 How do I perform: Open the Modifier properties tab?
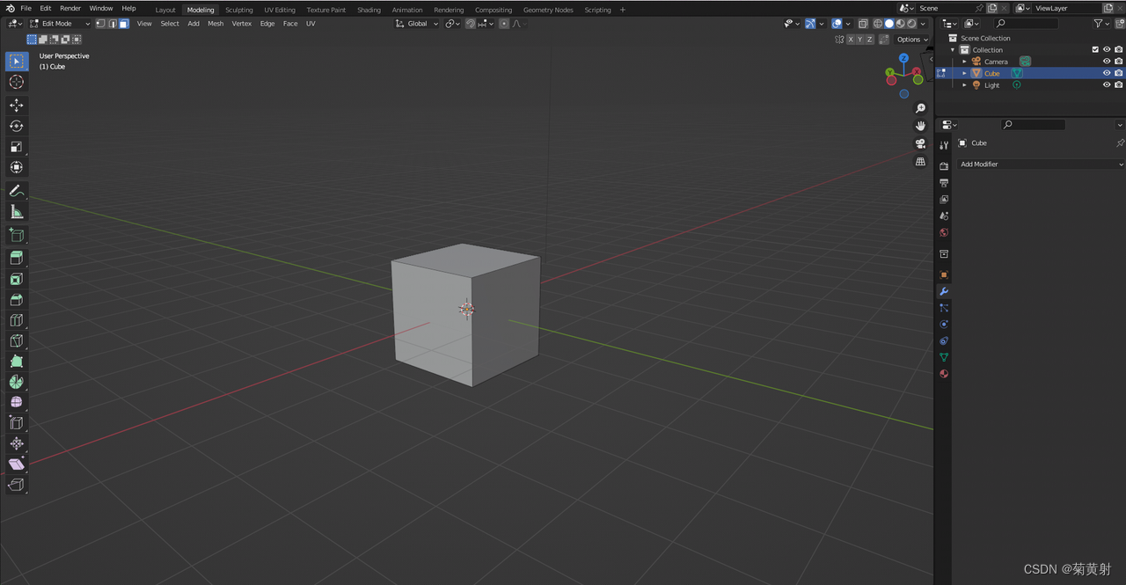944,291
